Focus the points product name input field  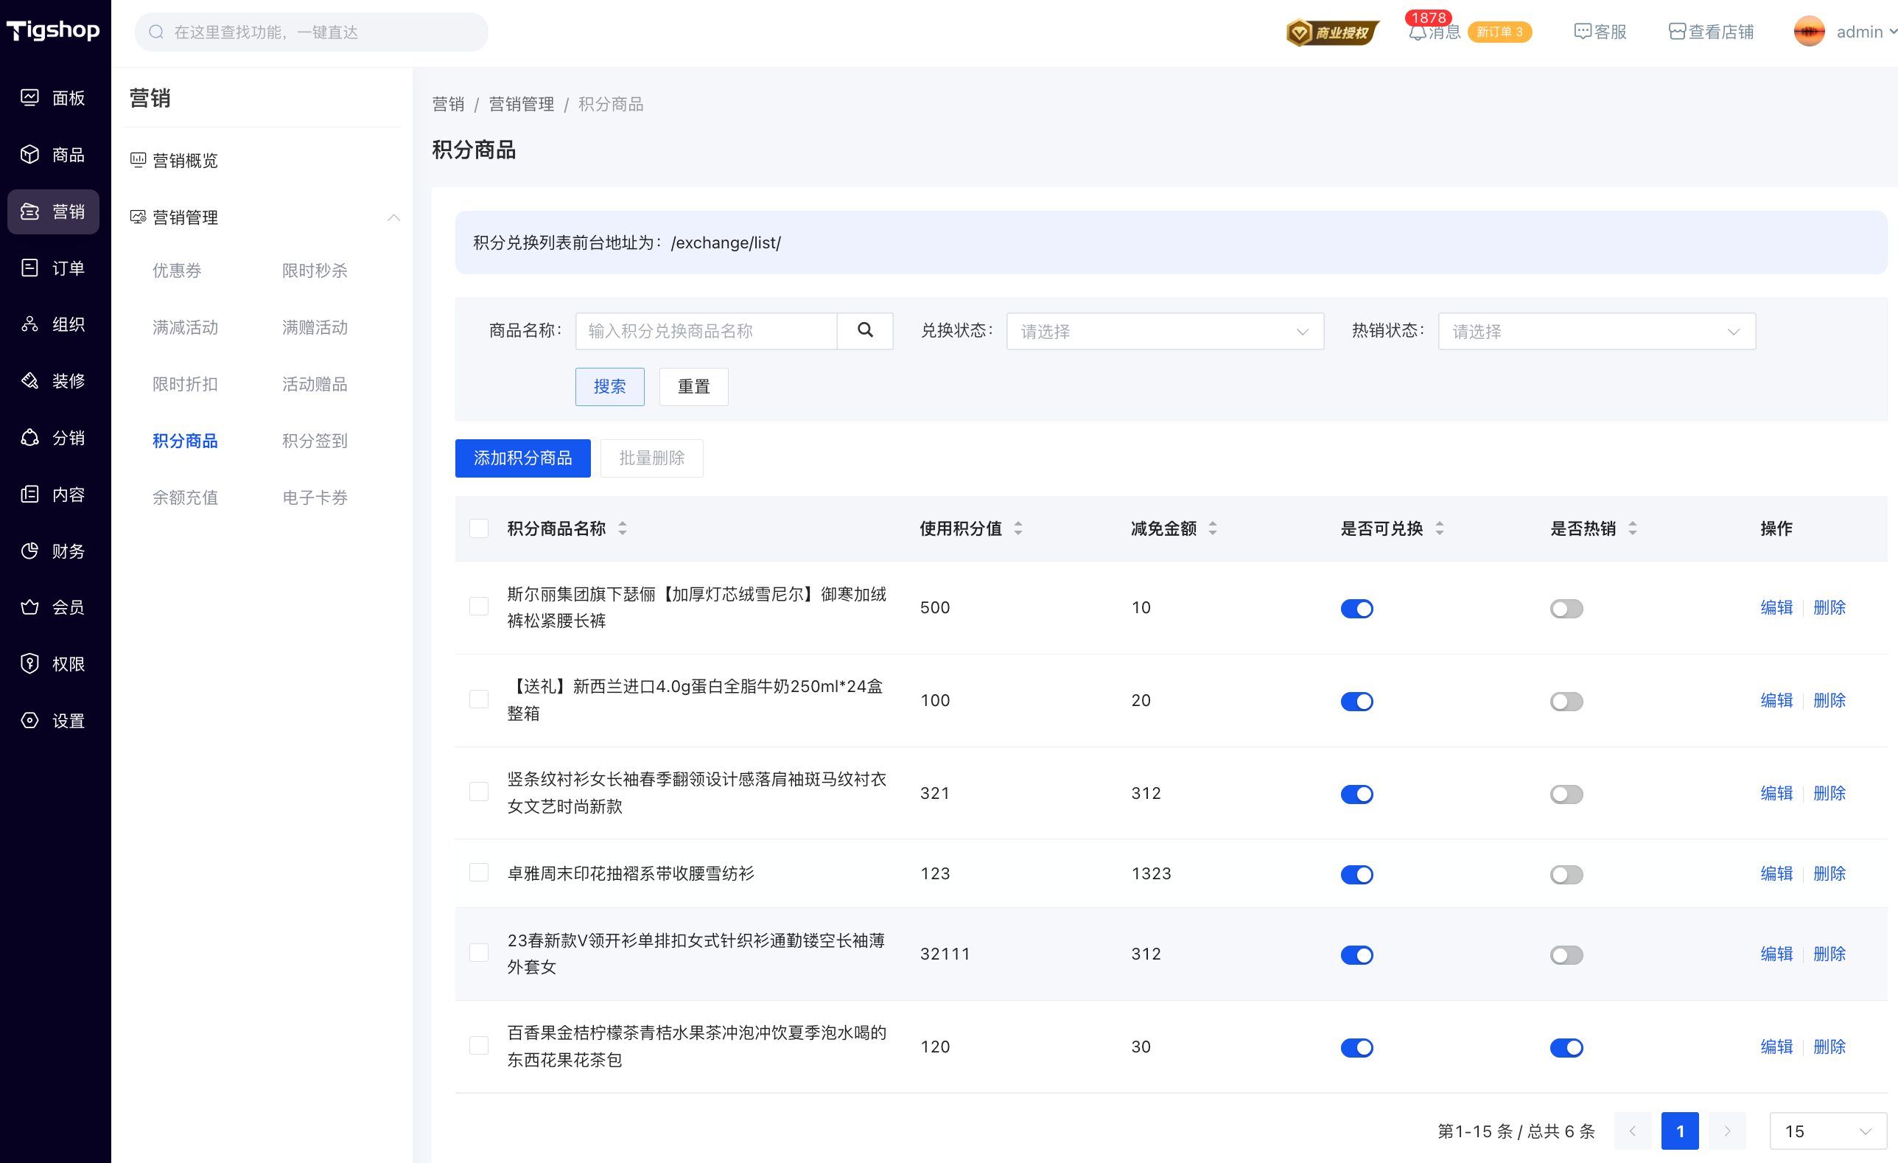click(x=706, y=332)
